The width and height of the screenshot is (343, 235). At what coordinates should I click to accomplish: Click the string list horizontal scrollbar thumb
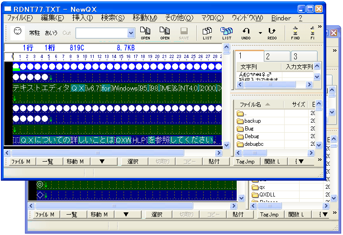click(x=270, y=85)
